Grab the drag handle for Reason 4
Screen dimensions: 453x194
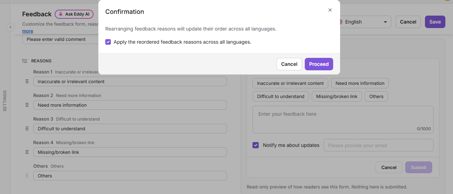(x=27, y=152)
